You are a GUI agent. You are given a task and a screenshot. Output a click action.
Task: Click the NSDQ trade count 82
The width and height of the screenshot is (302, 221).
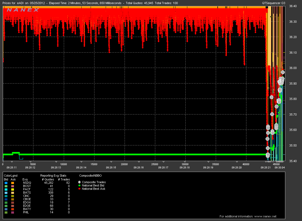click(x=68, y=183)
